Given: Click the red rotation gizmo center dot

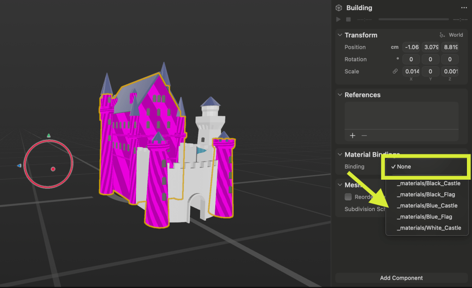Looking at the screenshot, I should (53, 169).
